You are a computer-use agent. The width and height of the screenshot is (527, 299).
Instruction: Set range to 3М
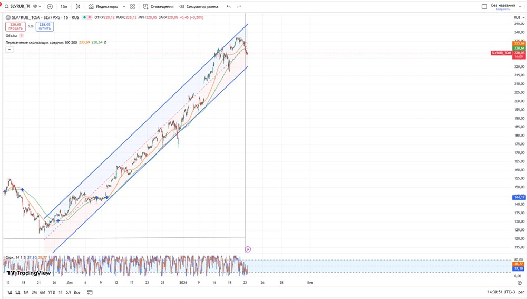[34, 292]
